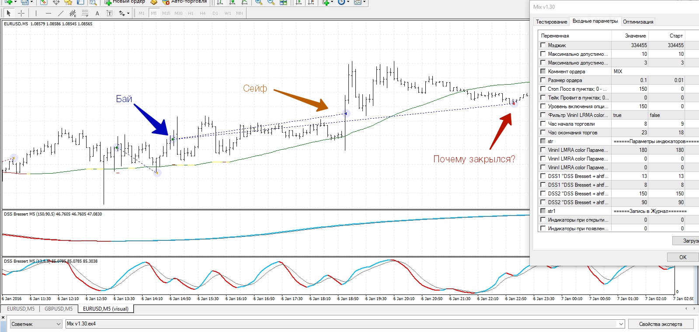
Task: Close the strategy tester panel
Action: tap(3, 317)
